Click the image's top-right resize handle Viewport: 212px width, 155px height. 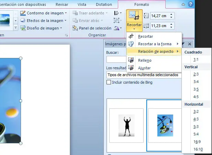coord(21,58)
